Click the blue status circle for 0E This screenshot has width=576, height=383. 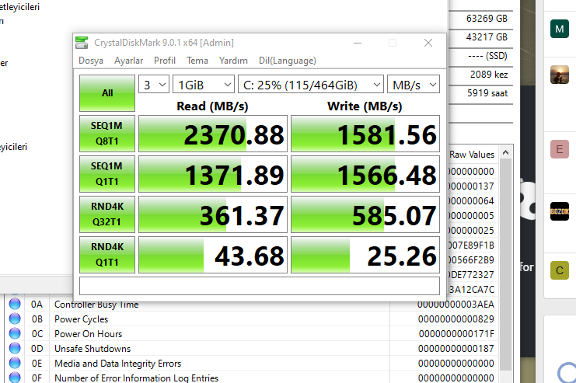[x=15, y=363]
